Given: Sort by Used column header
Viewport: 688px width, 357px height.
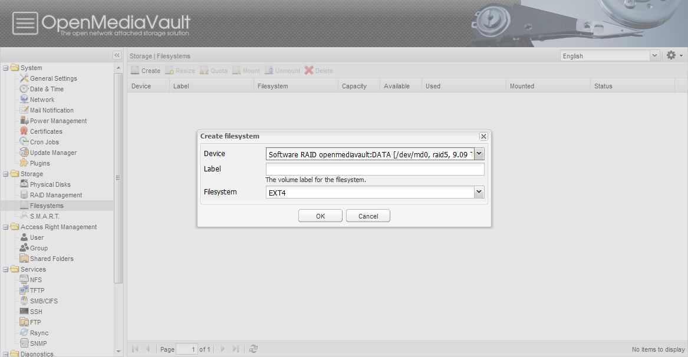Looking at the screenshot, I should (464, 86).
